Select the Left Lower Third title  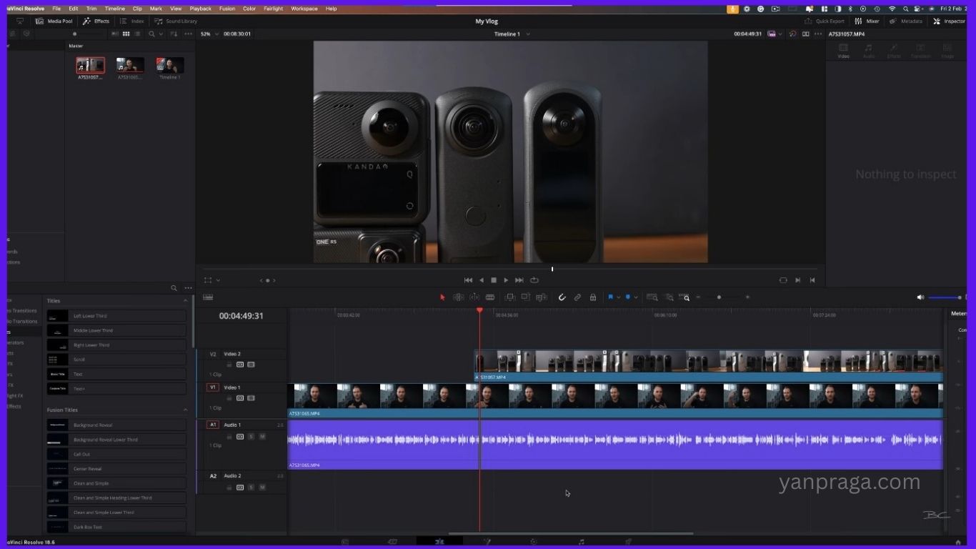pos(116,316)
